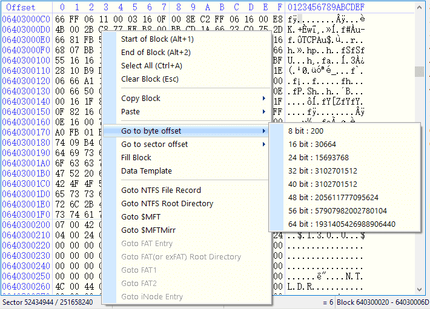
Task: Select 64 bit : 1931405426988906440 offset
Action: coord(342,224)
